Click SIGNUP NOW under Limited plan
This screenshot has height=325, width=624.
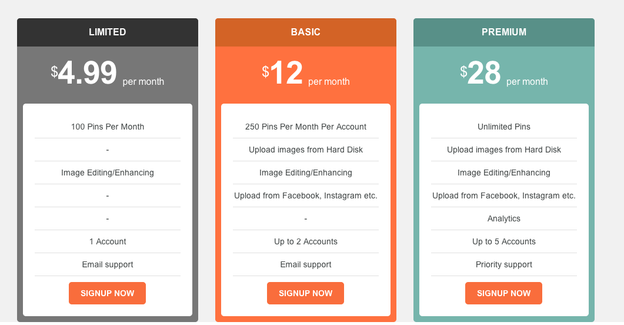(x=107, y=293)
